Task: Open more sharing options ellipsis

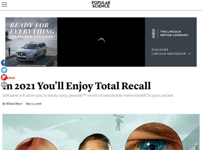Action: (x=4, y=85)
